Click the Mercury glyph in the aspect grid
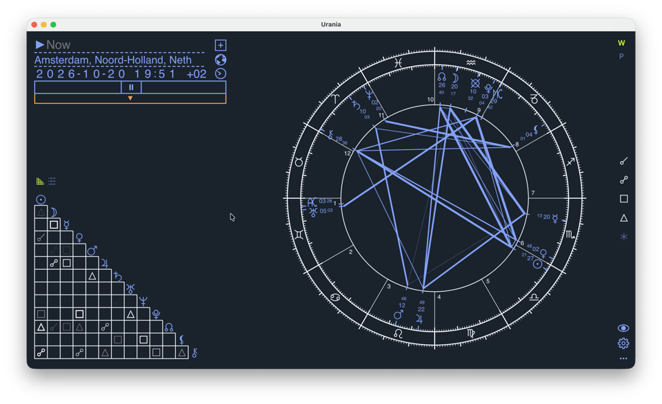Screen dimensions: 662x404 pyautogui.click(x=67, y=225)
